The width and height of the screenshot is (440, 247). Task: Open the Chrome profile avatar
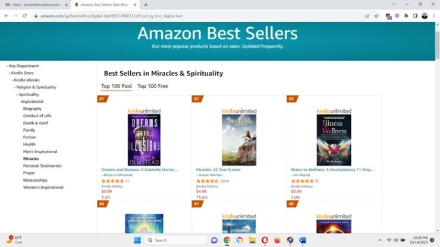point(425,16)
